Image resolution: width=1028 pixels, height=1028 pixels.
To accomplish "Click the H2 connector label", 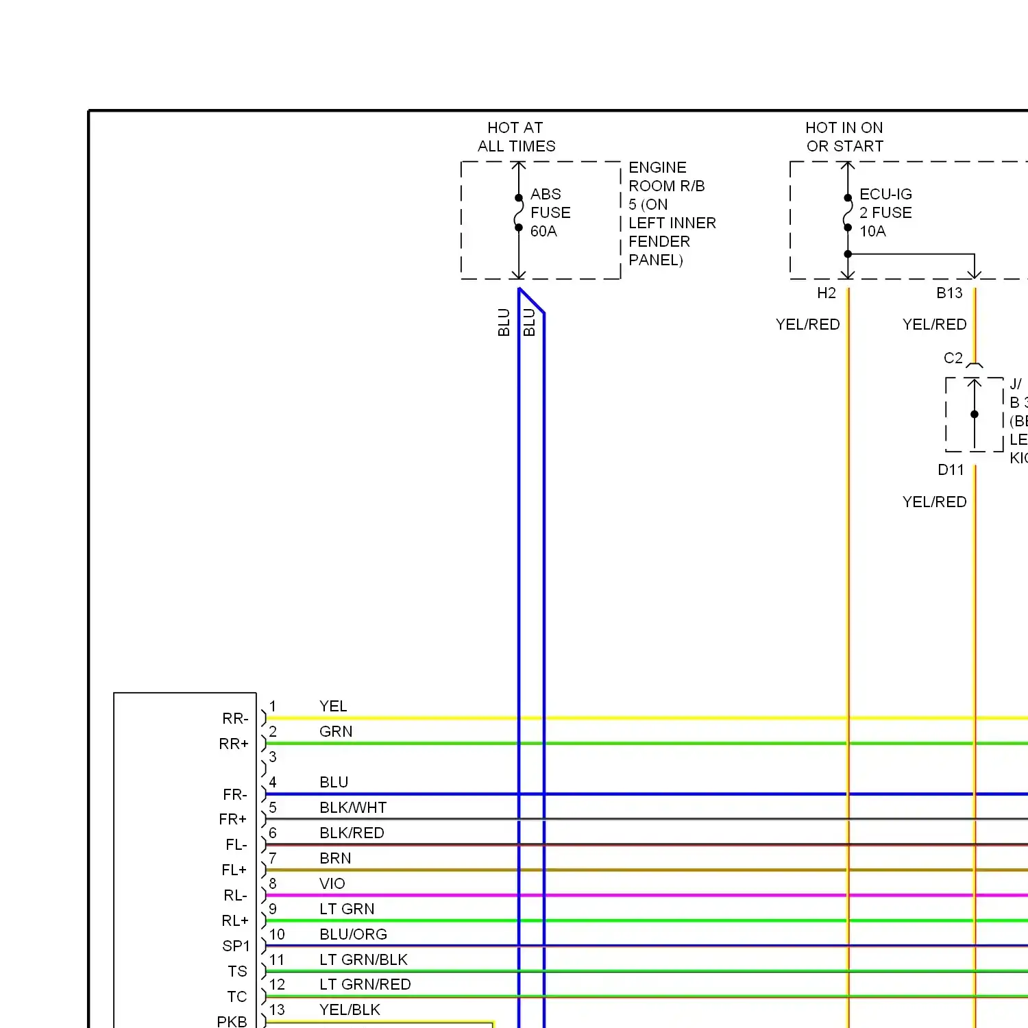I will (827, 293).
